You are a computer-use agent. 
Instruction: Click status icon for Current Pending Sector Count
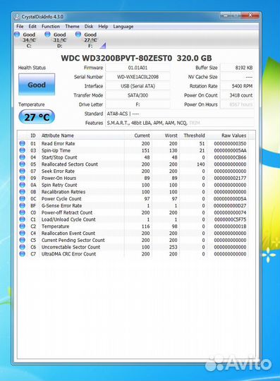click(x=22, y=240)
